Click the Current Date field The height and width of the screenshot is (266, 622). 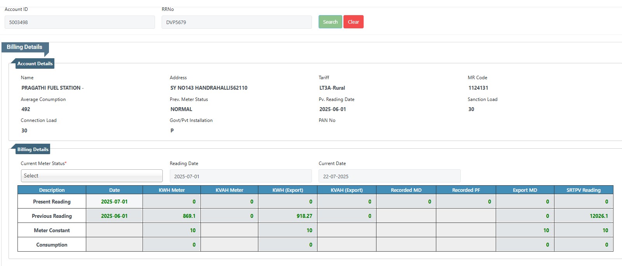390,176
